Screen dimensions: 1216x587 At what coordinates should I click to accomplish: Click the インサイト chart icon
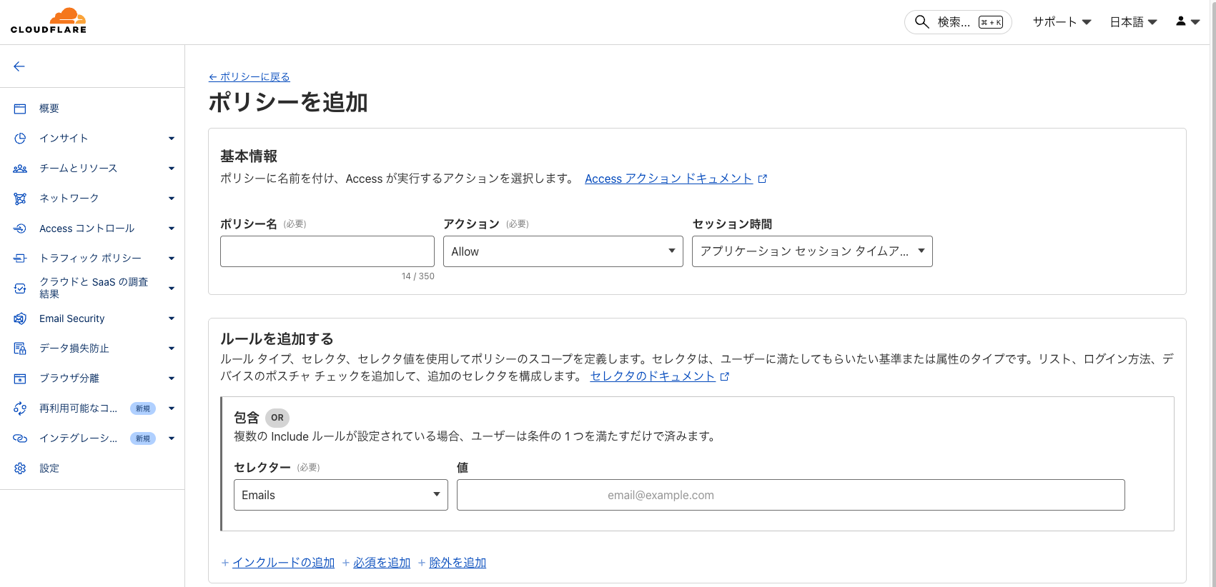coord(20,139)
